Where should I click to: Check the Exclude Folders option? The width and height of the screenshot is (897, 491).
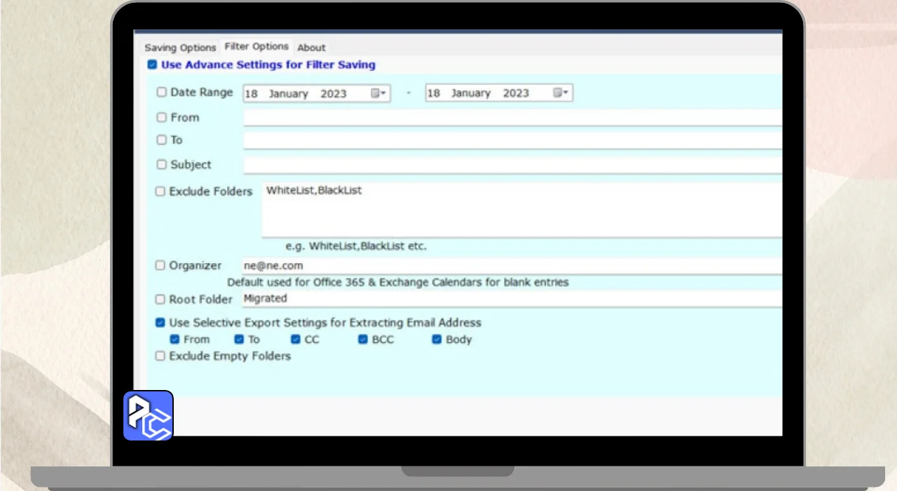160,191
